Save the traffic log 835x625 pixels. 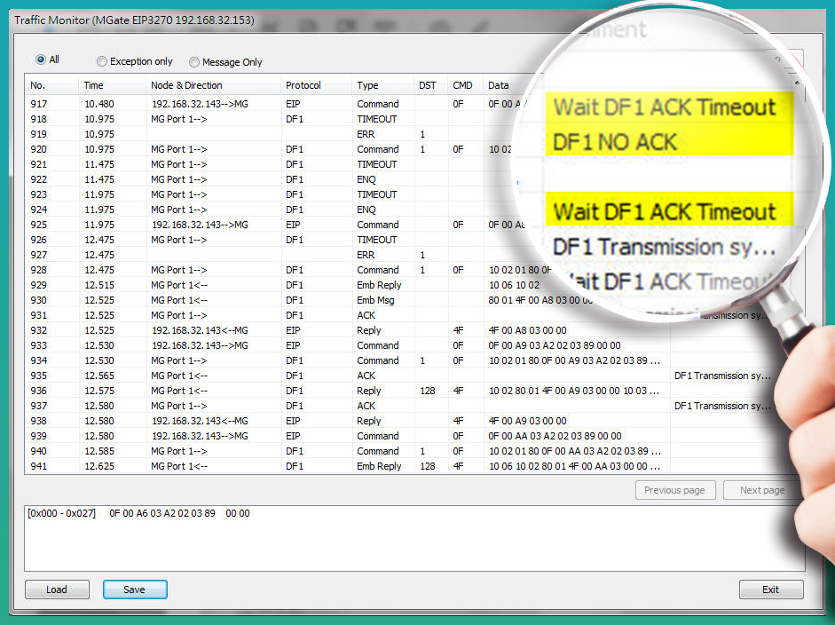135,589
